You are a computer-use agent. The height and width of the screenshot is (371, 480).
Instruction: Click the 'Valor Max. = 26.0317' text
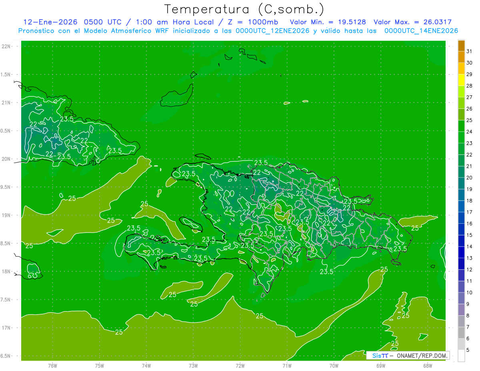pos(412,22)
